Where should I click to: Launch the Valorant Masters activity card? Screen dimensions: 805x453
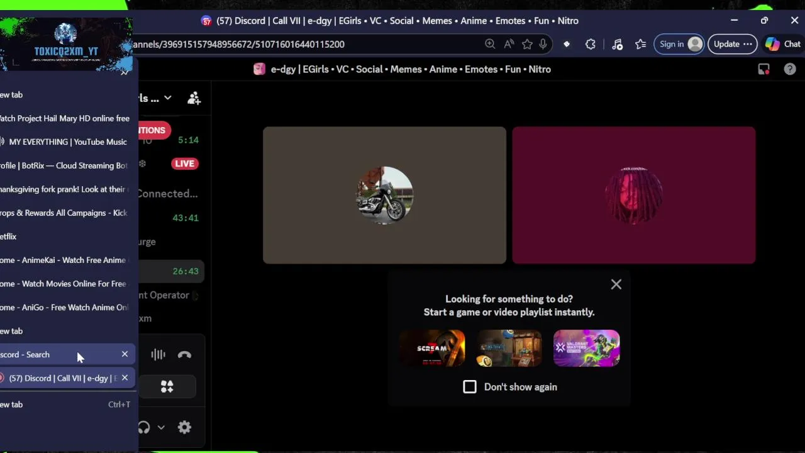pos(586,348)
